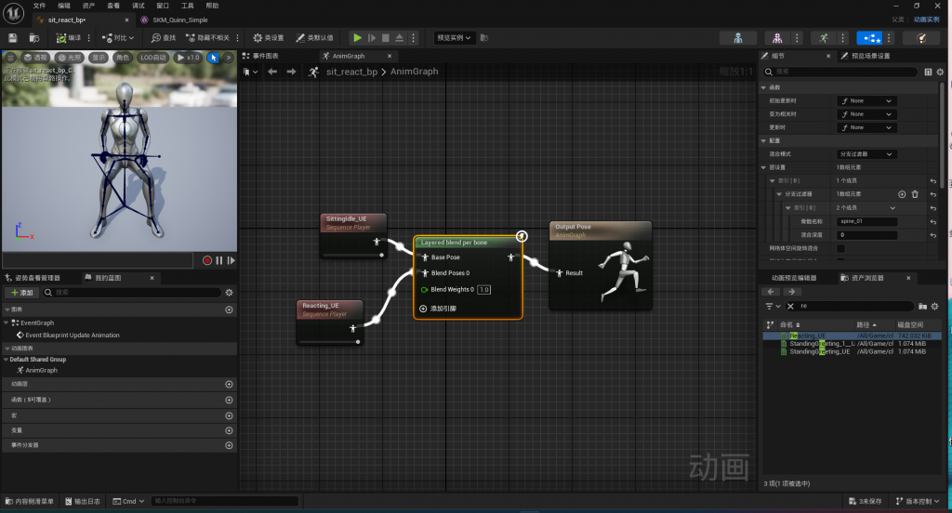The image size is (952, 513).
Task: Open the 混合模式 blend mode dropdown
Action: (866, 154)
